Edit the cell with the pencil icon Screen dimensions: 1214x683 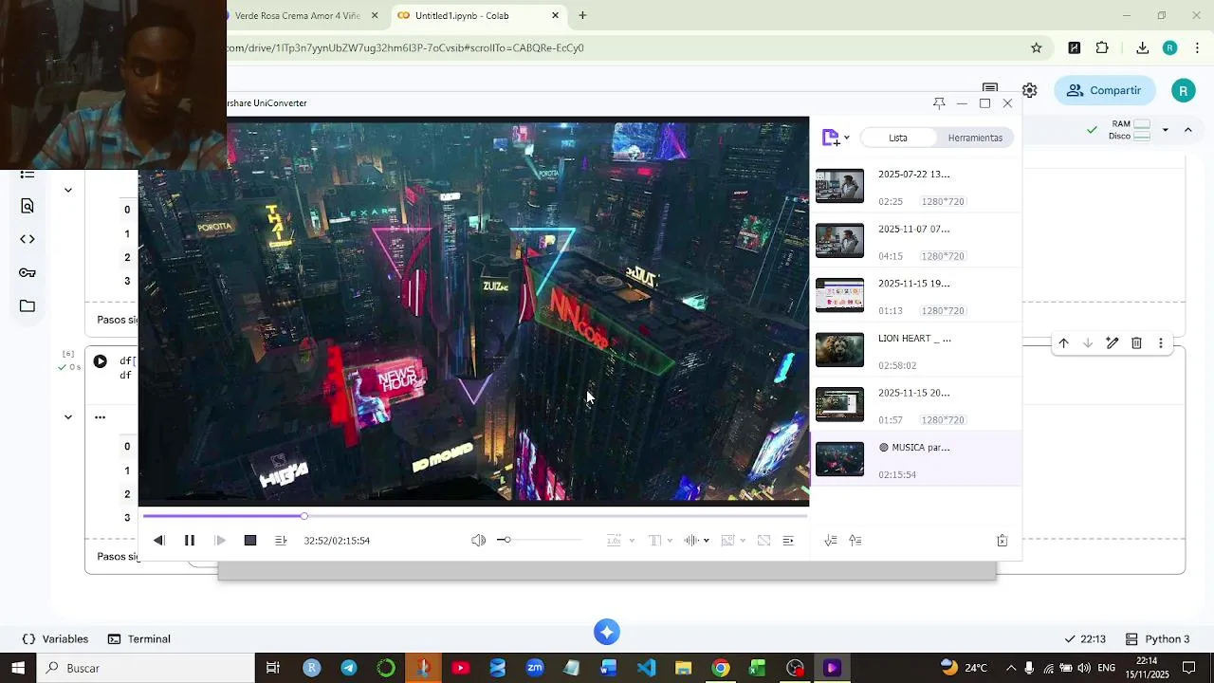coord(1113,343)
